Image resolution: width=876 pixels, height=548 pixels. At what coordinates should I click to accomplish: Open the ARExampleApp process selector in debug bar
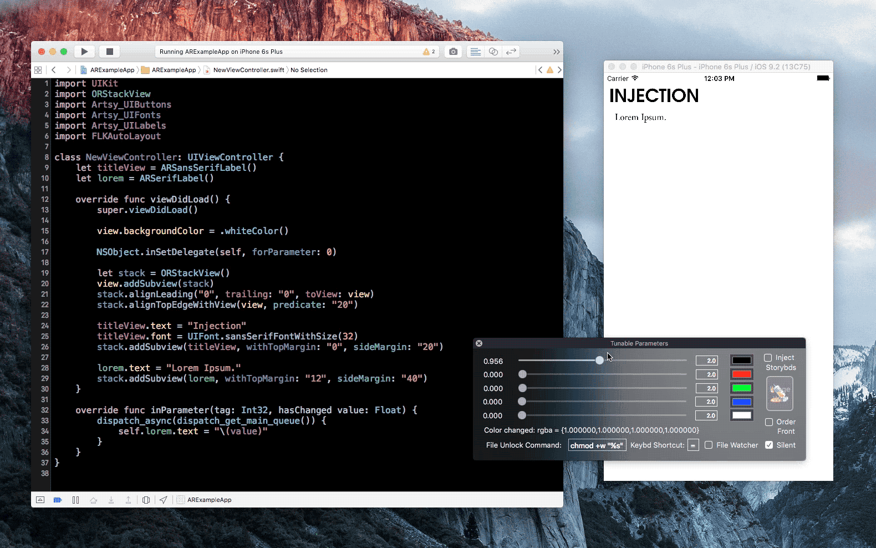[x=204, y=500]
